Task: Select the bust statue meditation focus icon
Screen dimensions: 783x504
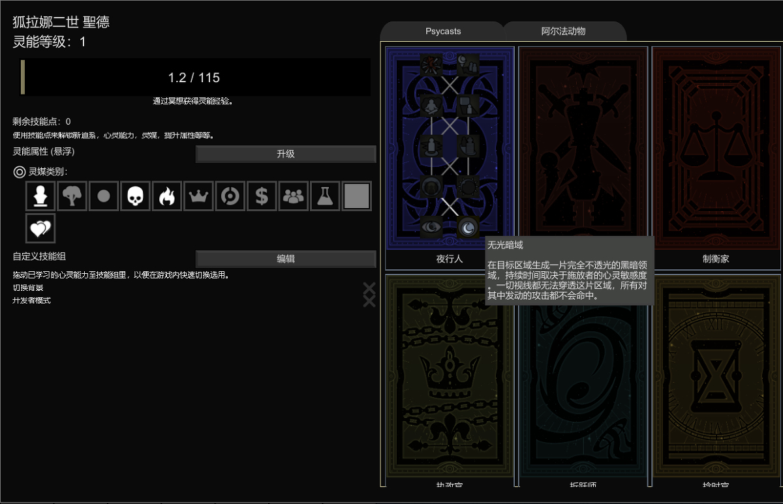Action: coord(40,196)
